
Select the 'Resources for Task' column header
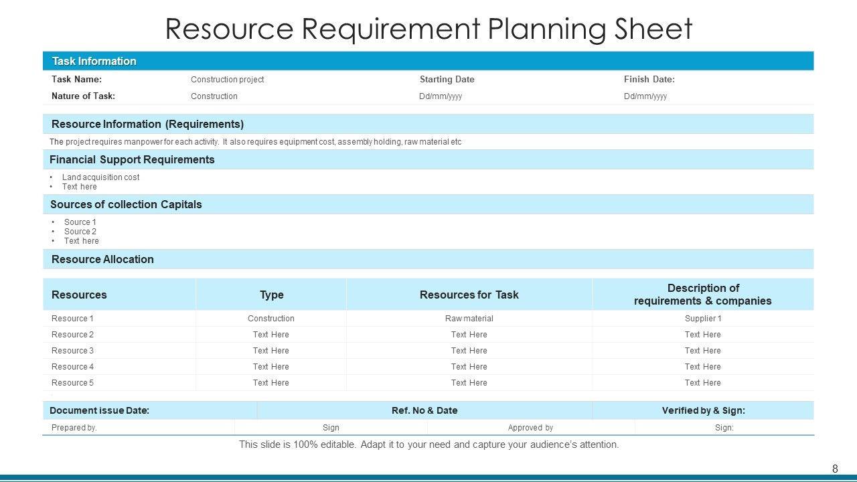coord(469,295)
